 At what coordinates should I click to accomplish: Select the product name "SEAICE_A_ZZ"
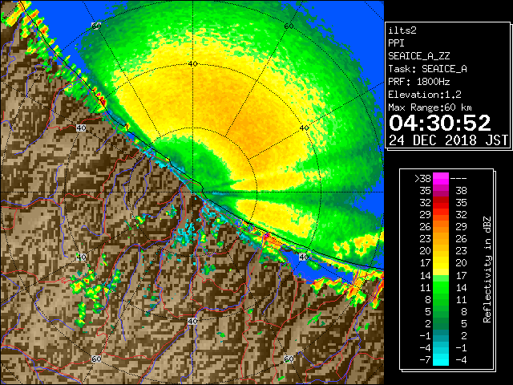click(418, 56)
